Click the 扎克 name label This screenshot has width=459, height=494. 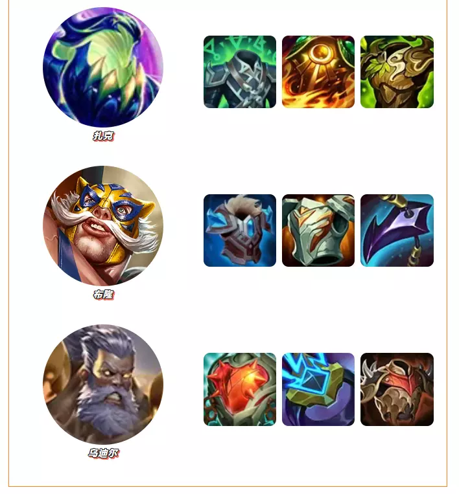click(x=103, y=136)
